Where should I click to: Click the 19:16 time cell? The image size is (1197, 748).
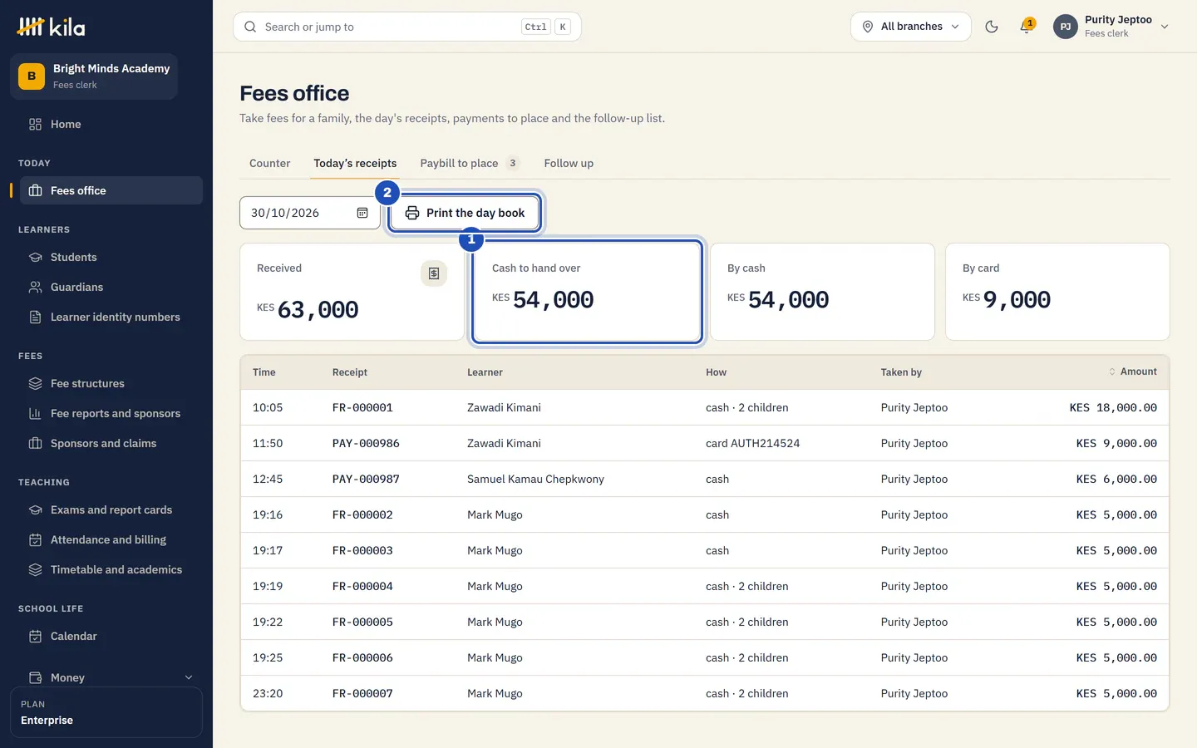[x=268, y=514]
